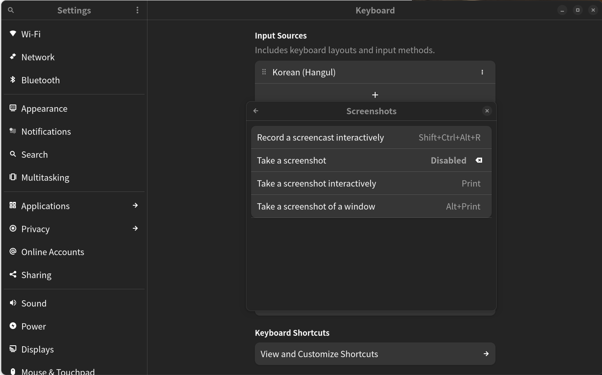The width and height of the screenshot is (602, 375).
Task: Close the Screenshots dialog
Action: [x=487, y=111]
